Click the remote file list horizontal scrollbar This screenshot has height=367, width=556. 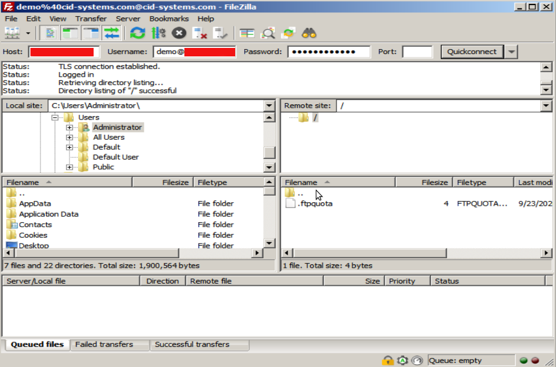click(x=369, y=253)
